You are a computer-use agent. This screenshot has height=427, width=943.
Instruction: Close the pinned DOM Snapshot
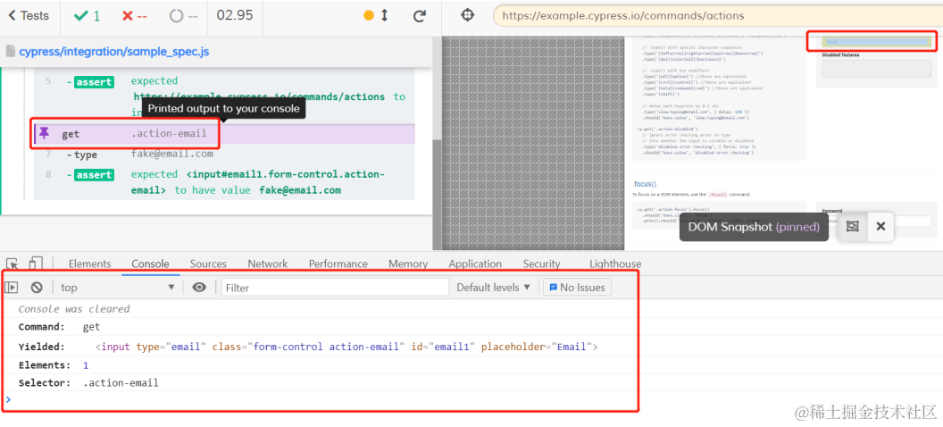click(880, 227)
